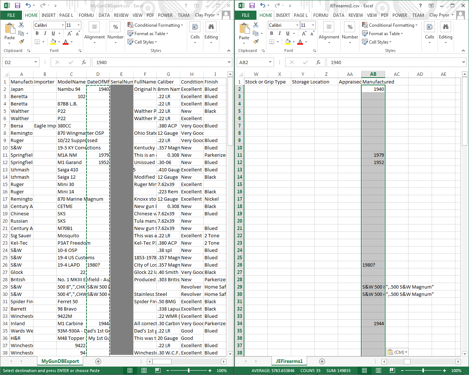Toggle Italic in the MyGunDBExport window

pyautogui.click(x=45, y=33)
